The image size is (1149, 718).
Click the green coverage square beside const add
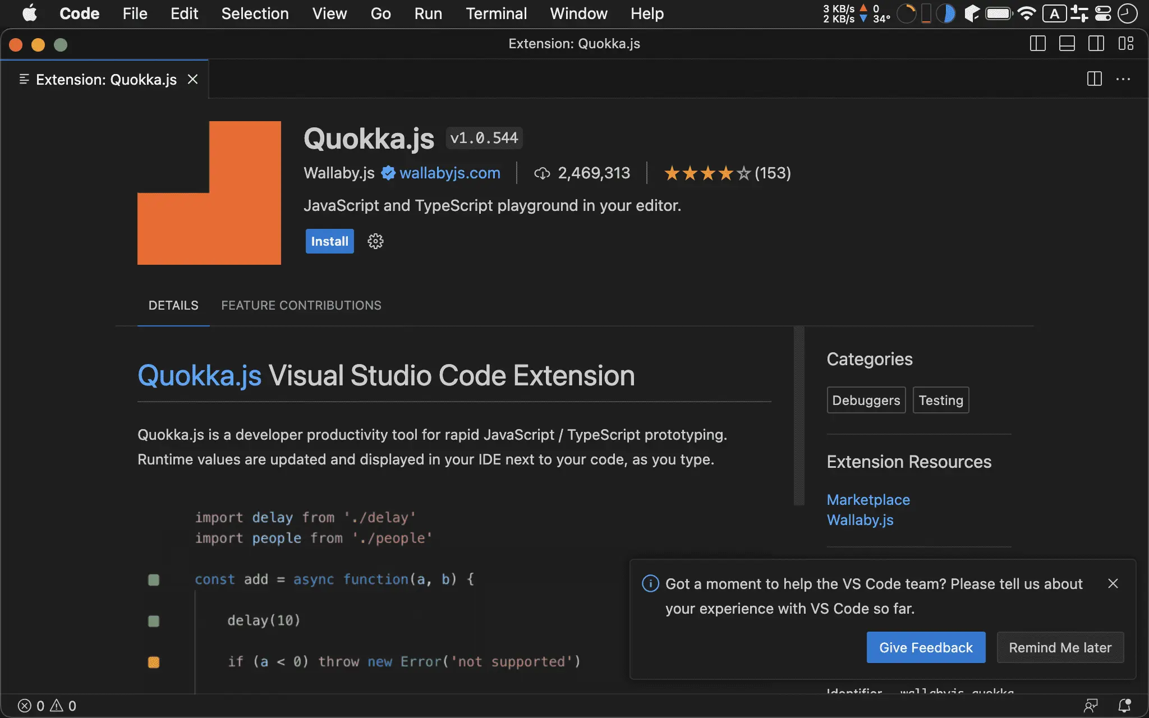(x=153, y=580)
